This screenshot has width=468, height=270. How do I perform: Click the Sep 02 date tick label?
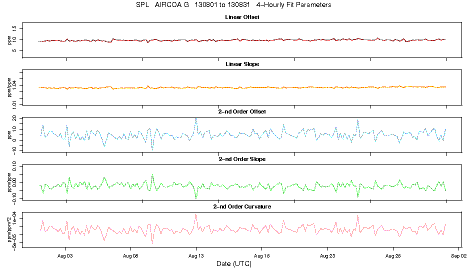(x=458, y=254)
